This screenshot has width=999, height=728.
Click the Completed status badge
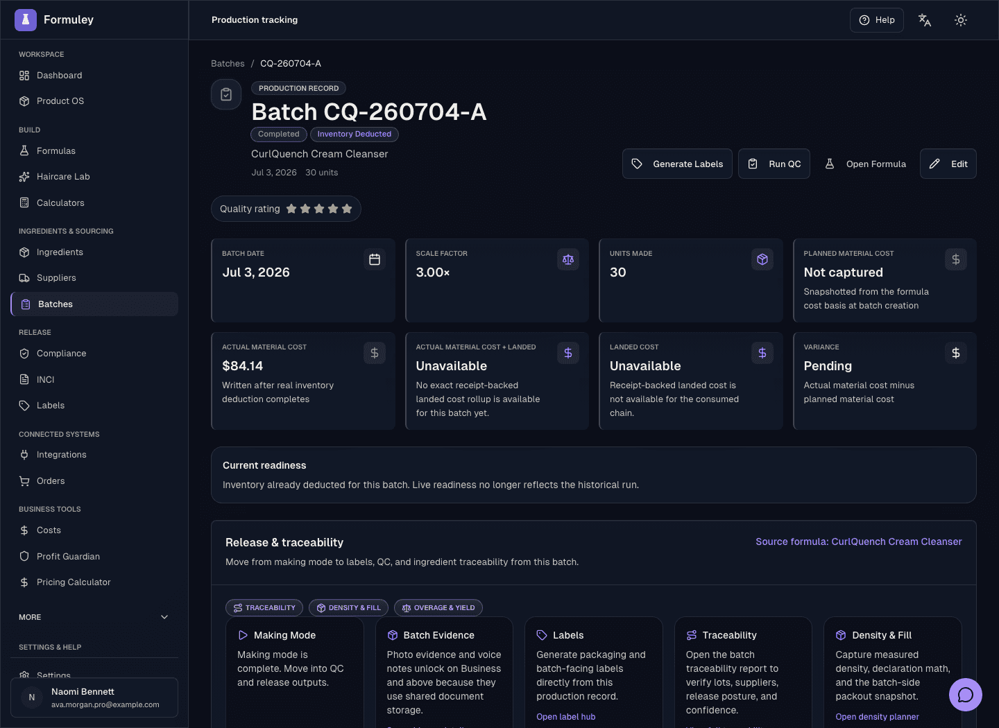click(x=279, y=135)
